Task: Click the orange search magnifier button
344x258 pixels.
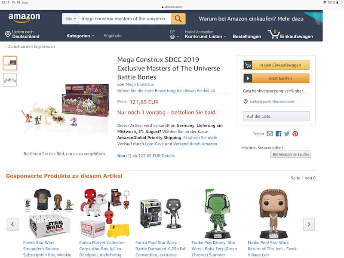Action: (x=178, y=19)
